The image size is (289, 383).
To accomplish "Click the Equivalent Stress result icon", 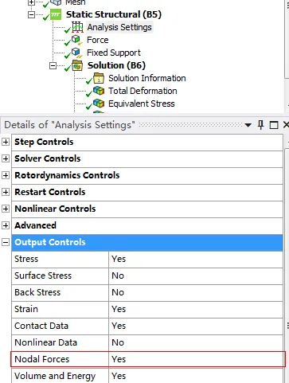I will pyautogui.click(x=99, y=104).
